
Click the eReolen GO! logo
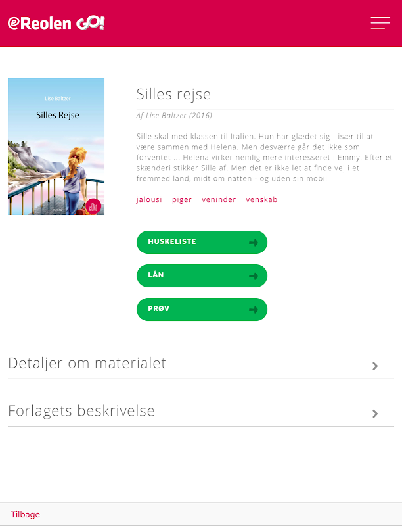[56, 23]
